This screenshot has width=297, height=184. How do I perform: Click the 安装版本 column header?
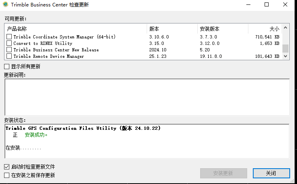223,29
